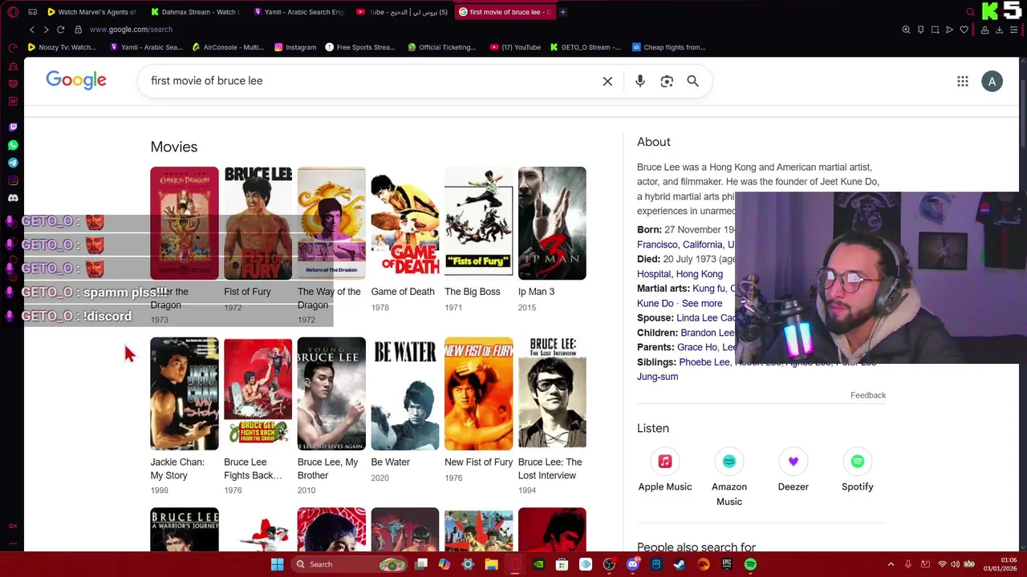Open Noozy Tv bookmark
Image resolution: width=1027 pixels, height=577 pixels.
coord(62,47)
